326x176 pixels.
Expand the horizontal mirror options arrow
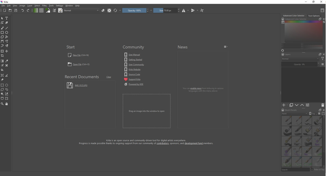(188, 10)
